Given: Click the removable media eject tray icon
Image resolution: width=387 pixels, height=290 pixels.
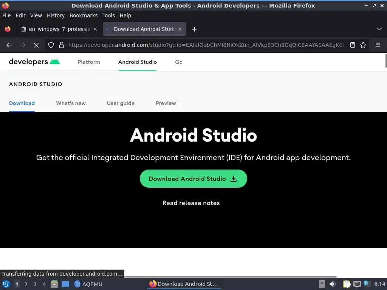Looking at the screenshot, I should click(x=322, y=284).
